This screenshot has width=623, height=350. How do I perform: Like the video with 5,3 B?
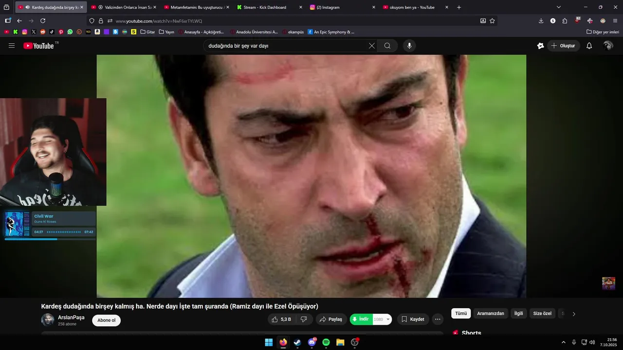282,319
